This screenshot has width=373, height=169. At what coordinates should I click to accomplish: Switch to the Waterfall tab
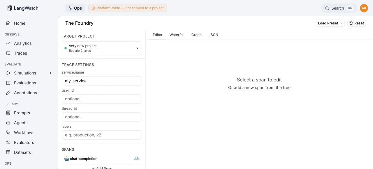click(x=177, y=35)
